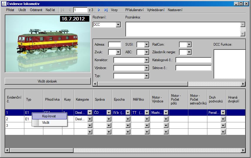
Task: Click Uložit in the toolbar
Action: tap(22, 10)
